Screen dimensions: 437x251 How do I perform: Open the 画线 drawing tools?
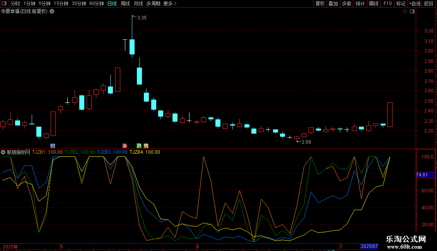(374, 3)
